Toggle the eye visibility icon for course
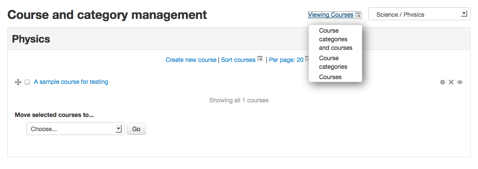This screenshot has width=478, height=169. click(x=460, y=82)
